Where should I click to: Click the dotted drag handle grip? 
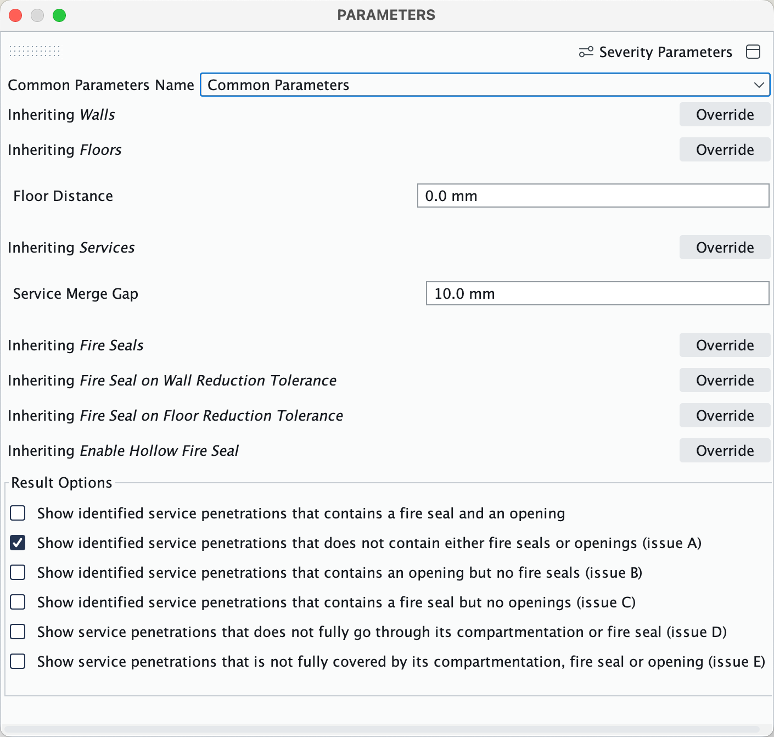click(x=35, y=51)
